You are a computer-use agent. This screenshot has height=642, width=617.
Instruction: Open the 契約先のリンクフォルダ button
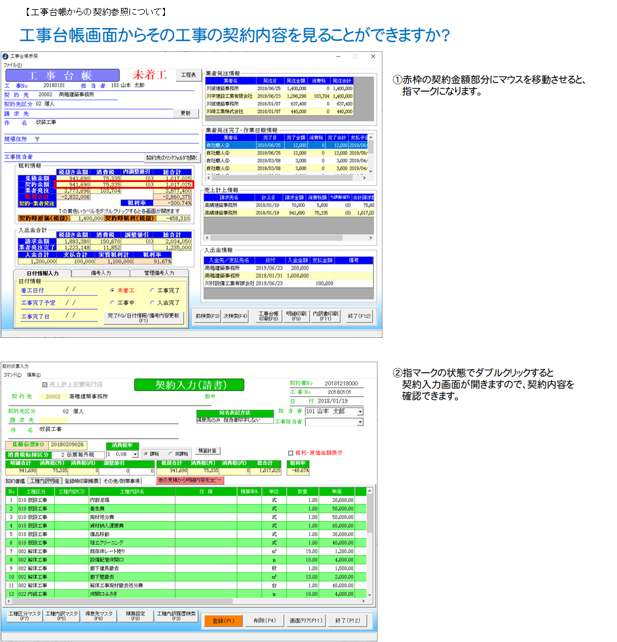coord(172,157)
